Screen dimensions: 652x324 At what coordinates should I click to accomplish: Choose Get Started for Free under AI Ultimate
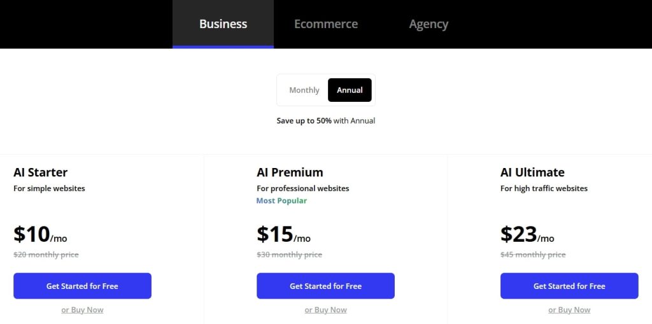click(x=569, y=286)
